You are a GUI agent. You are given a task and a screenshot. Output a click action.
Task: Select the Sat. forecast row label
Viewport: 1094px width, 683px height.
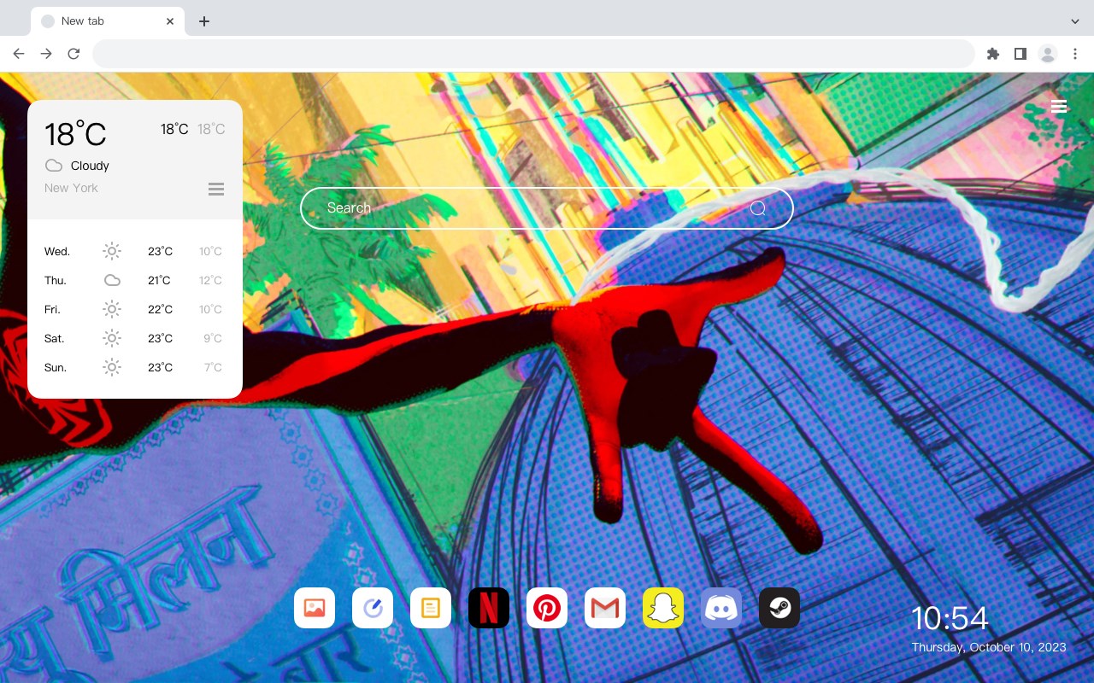click(x=55, y=339)
